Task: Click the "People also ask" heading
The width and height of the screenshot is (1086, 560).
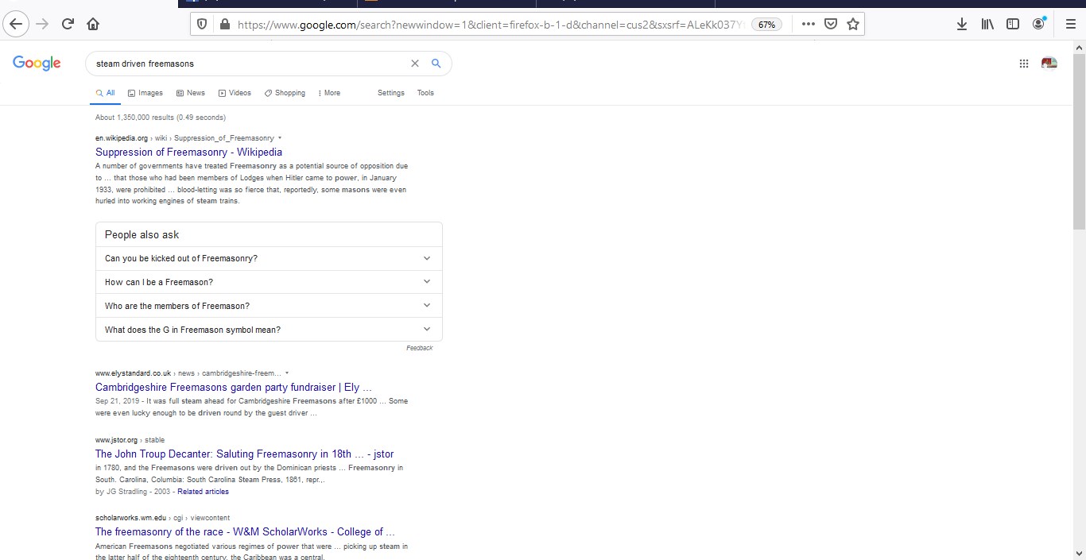Action: pyautogui.click(x=142, y=235)
